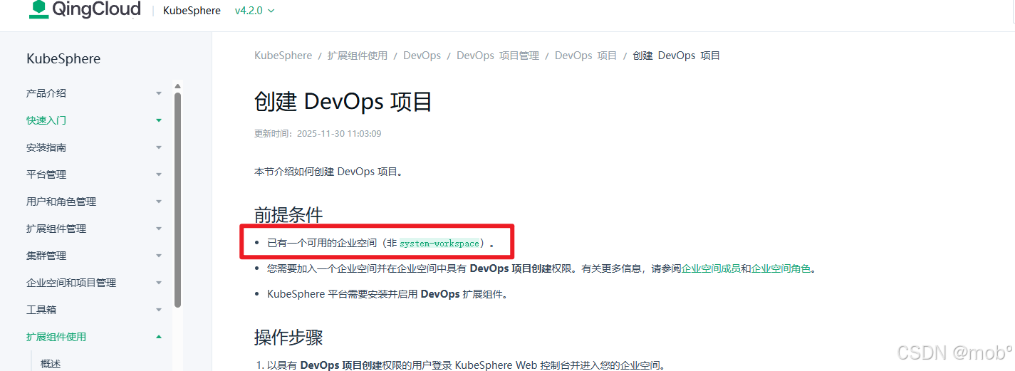Open 安装指南 in the sidebar

click(46, 147)
